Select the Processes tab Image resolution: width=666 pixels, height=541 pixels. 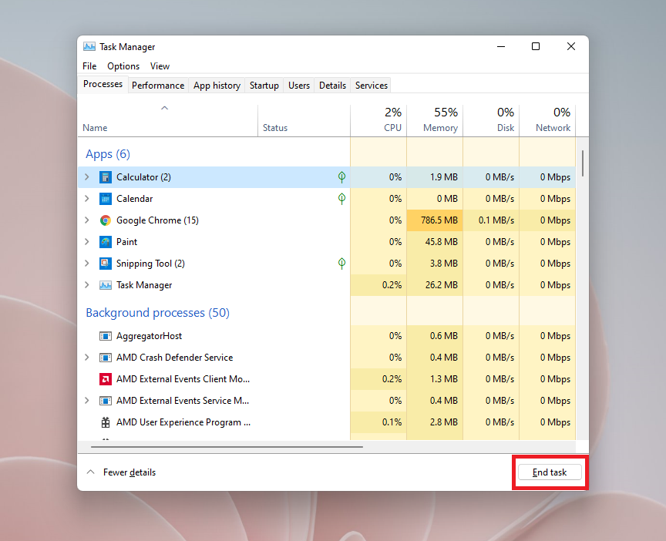coord(103,85)
